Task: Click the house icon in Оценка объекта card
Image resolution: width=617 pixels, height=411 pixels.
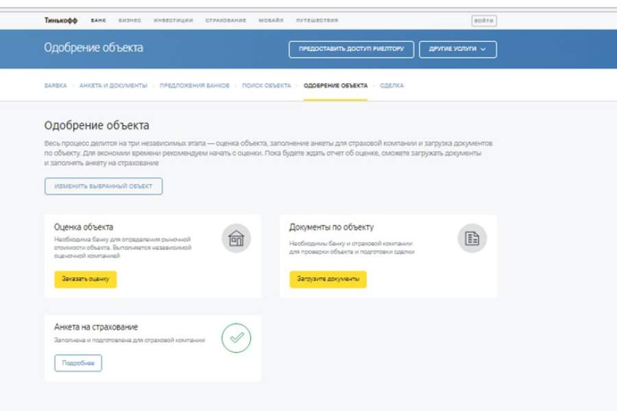Action: [x=236, y=238]
